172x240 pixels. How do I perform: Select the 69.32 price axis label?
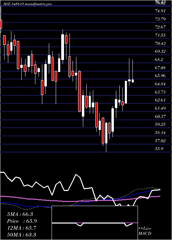[x=160, y=51]
